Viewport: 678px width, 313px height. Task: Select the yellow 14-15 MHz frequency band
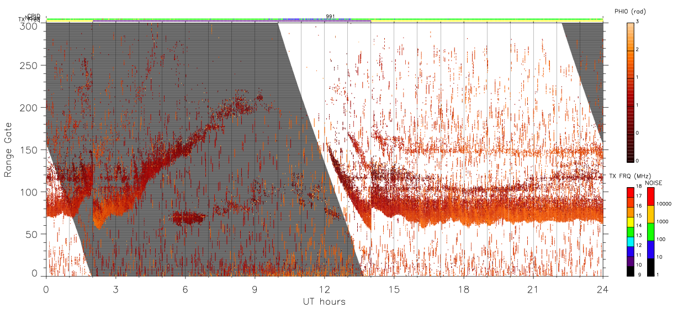[631, 222]
